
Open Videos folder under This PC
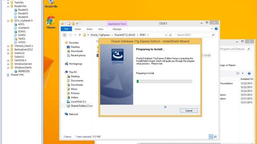coord(74,98)
